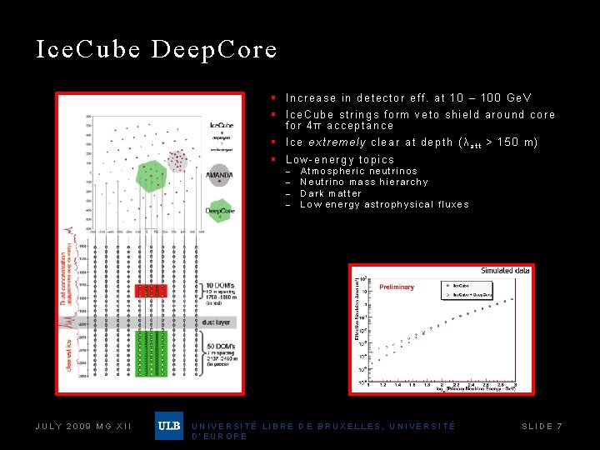This screenshot has width=600, height=450.
Task: Click the 'clearest ice' label
Action: click(68, 355)
